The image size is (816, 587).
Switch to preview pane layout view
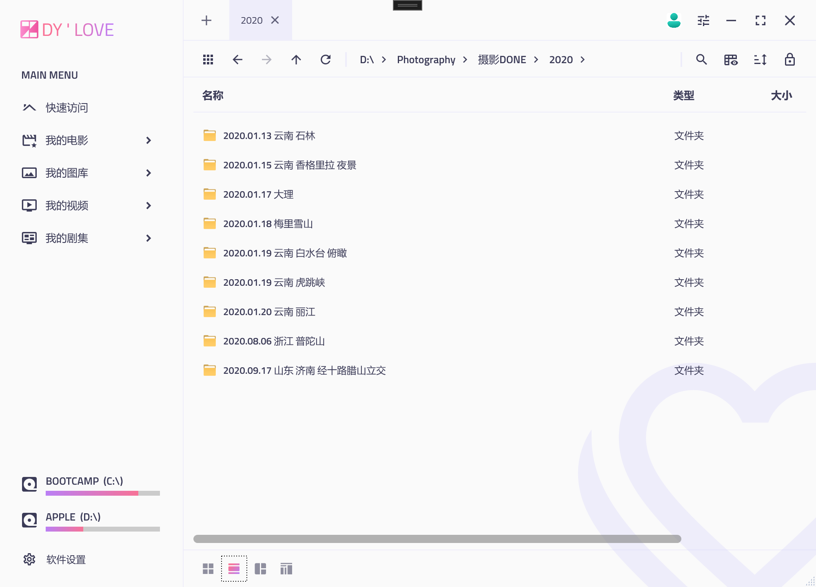(260, 569)
